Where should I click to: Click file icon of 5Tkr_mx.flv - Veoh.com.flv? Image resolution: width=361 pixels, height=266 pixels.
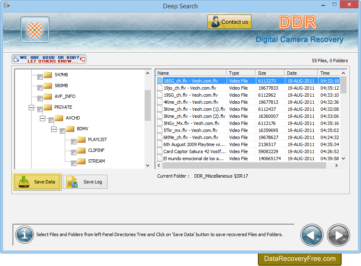pos(160,130)
